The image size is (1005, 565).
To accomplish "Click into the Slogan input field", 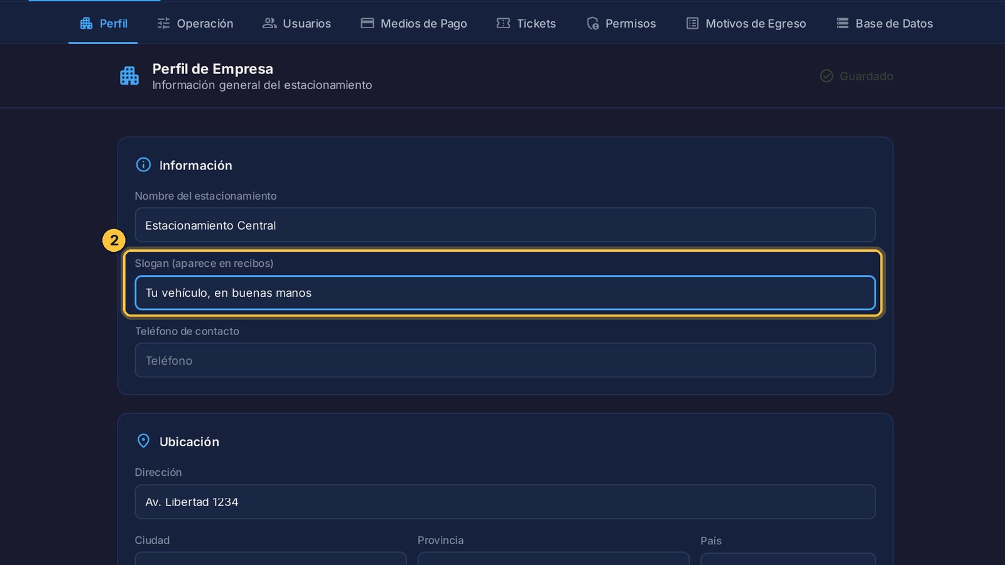I will tap(505, 293).
